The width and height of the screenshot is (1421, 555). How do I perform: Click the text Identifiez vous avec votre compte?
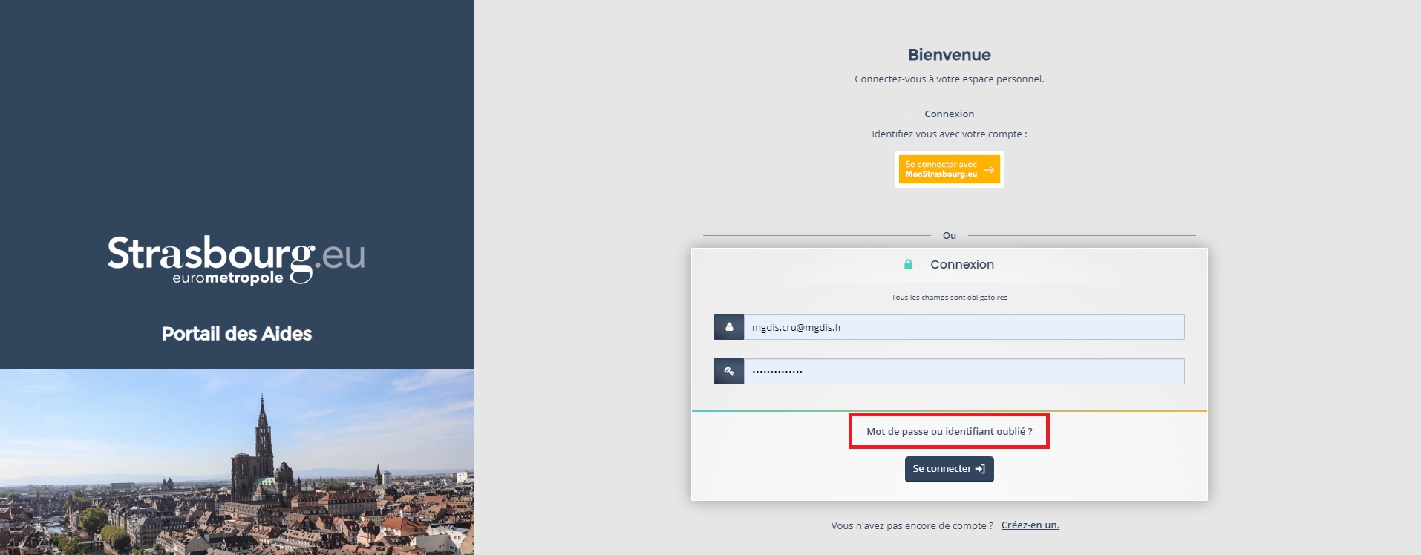click(949, 134)
